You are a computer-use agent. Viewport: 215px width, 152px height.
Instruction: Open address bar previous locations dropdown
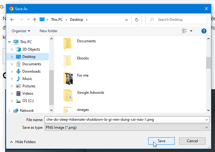click(127, 20)
